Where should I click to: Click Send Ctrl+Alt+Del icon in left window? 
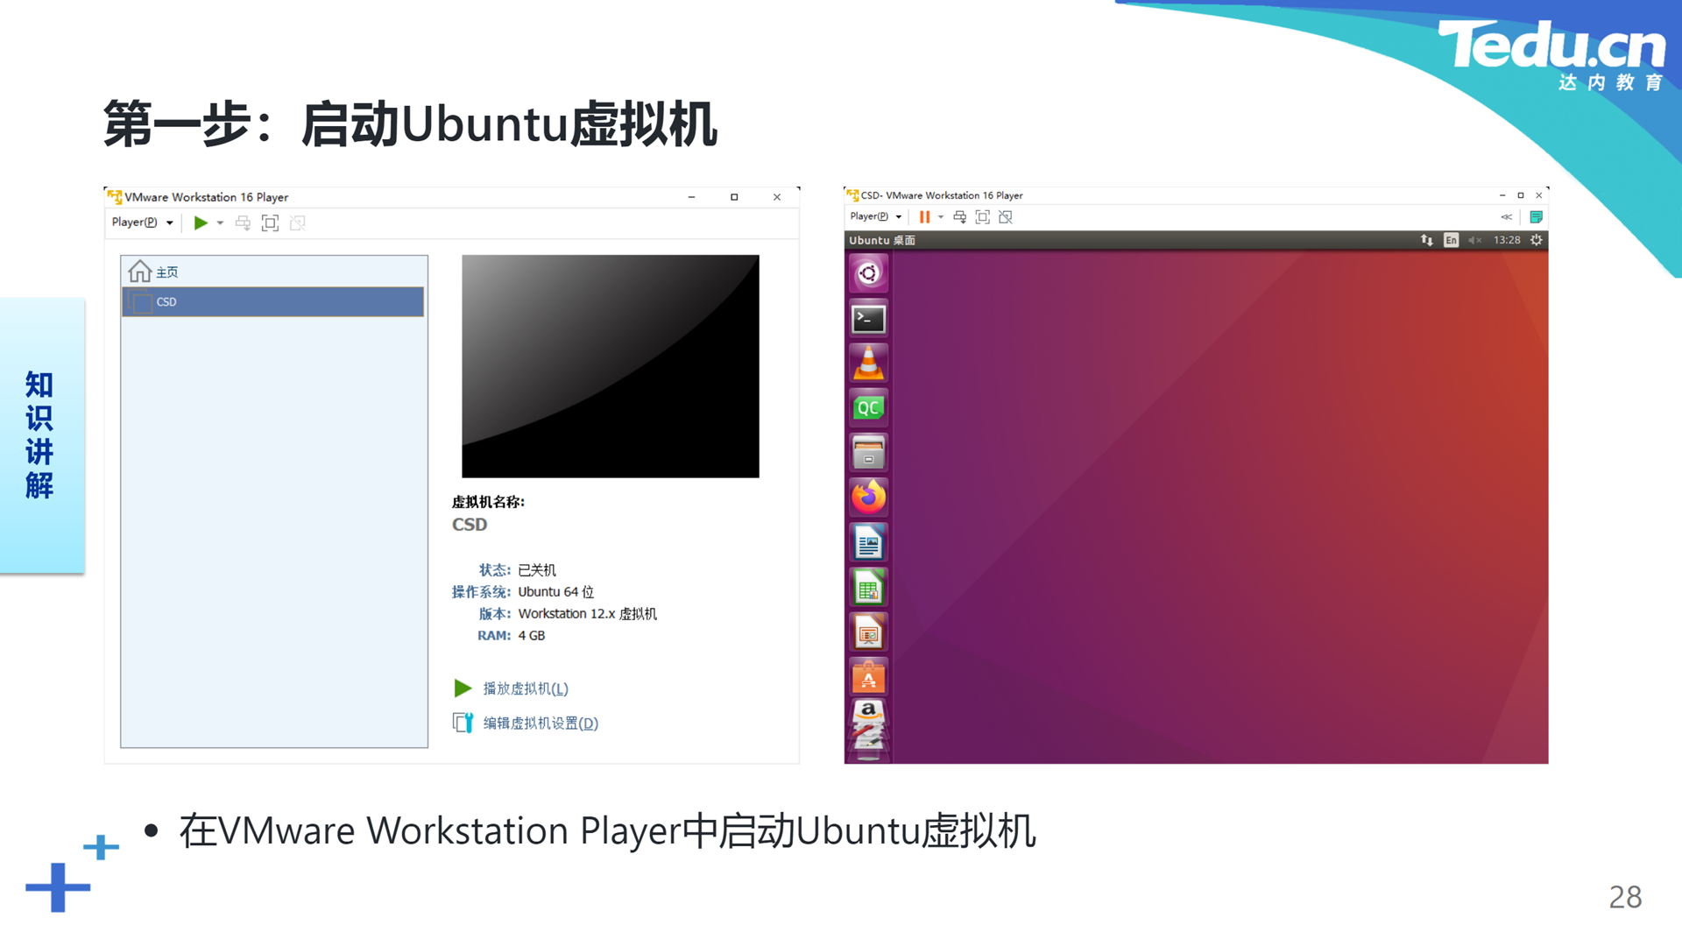(x=244, y=222)
